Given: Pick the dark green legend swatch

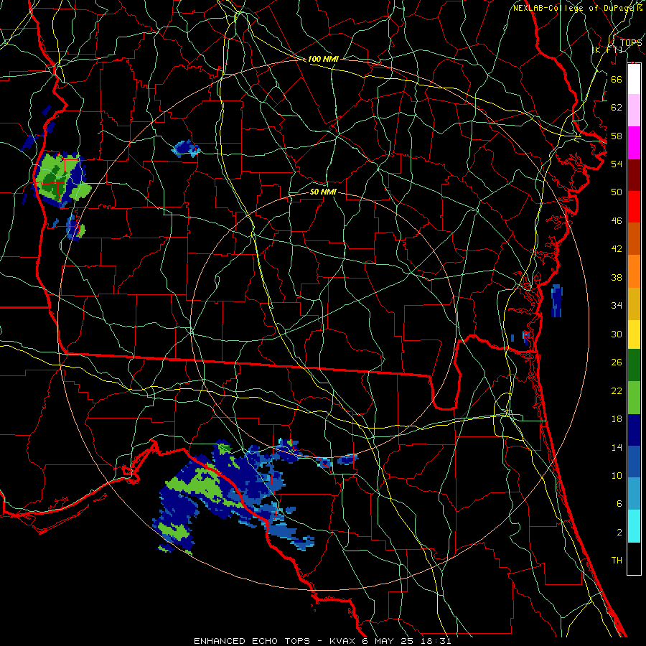Looking at the screenshot, I should [634, 365].
